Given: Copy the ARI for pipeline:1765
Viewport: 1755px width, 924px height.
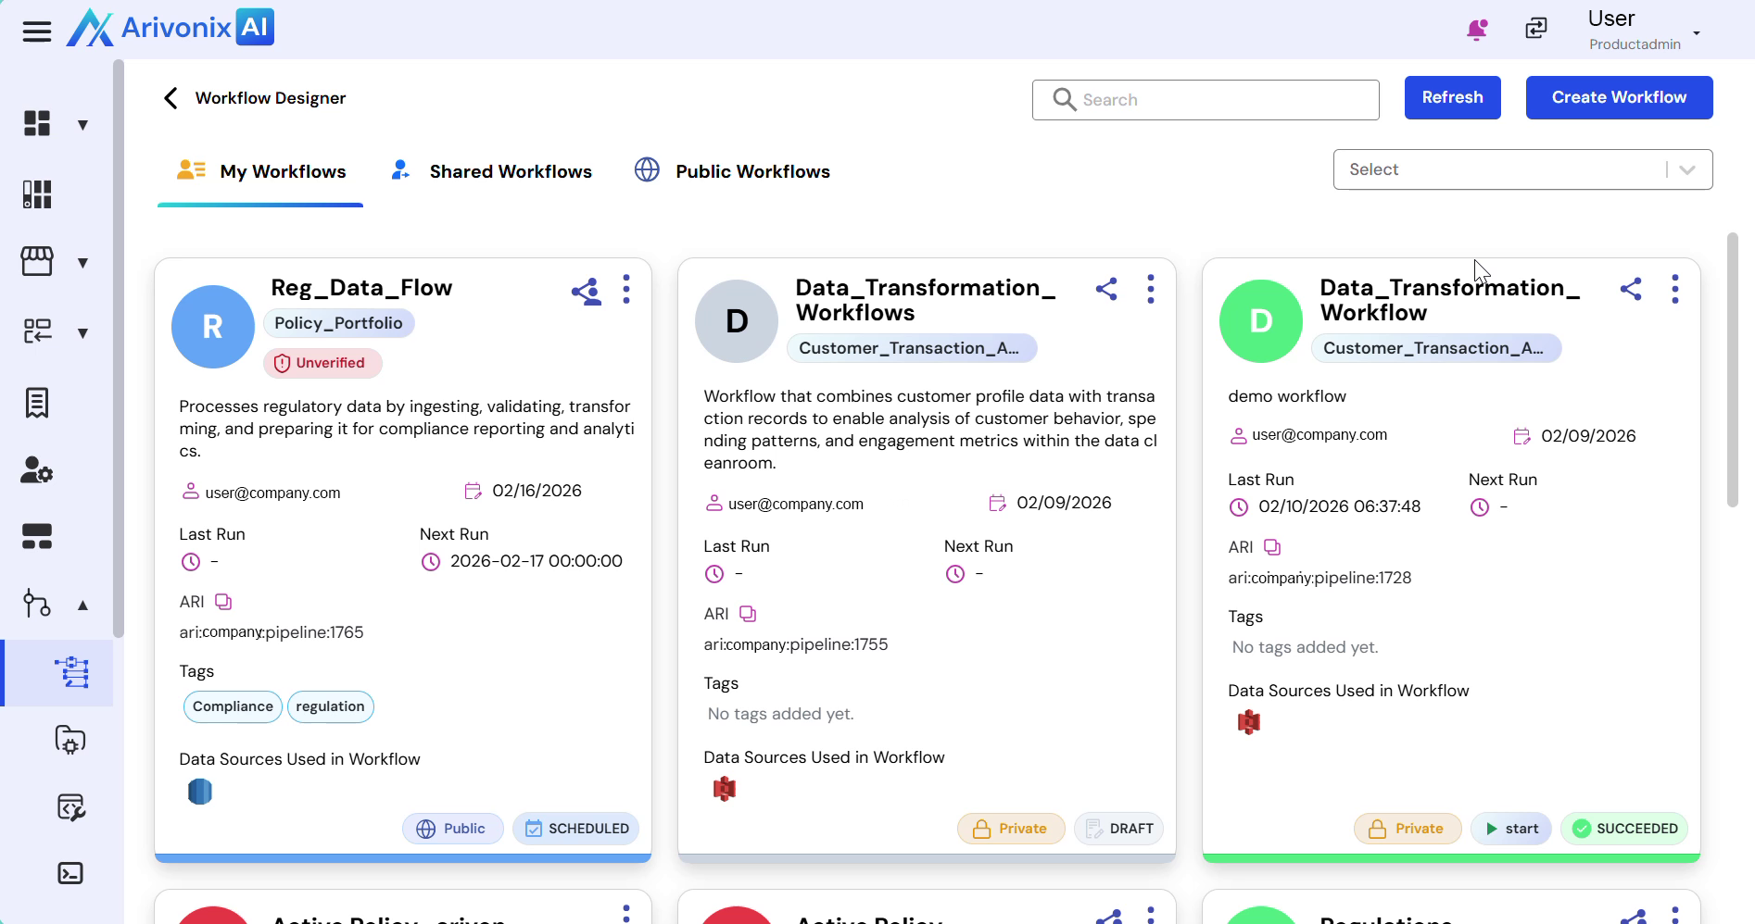Looking at the screenshot, I should [223, 602].
